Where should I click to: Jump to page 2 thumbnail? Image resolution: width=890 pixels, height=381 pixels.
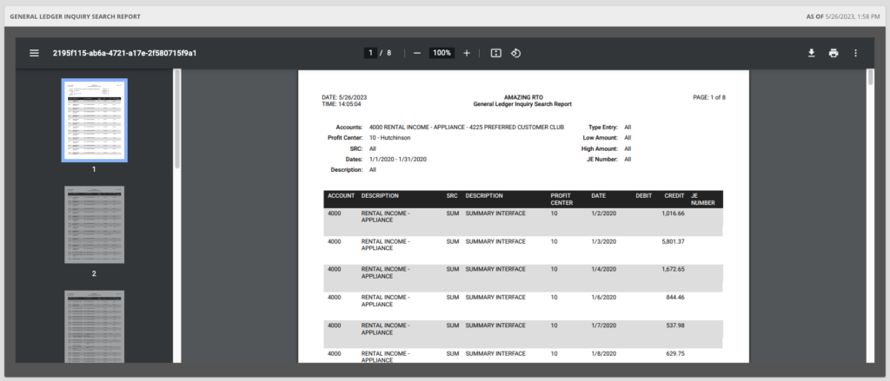point(94,226)
